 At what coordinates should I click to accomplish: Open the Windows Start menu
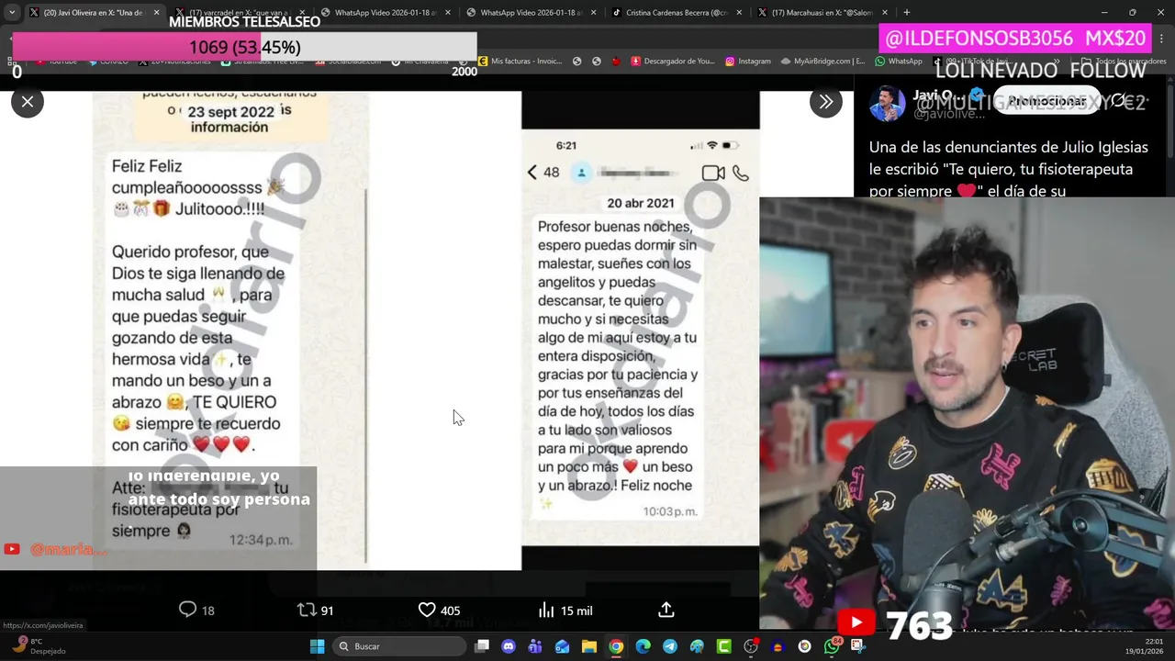click(317, 646)
